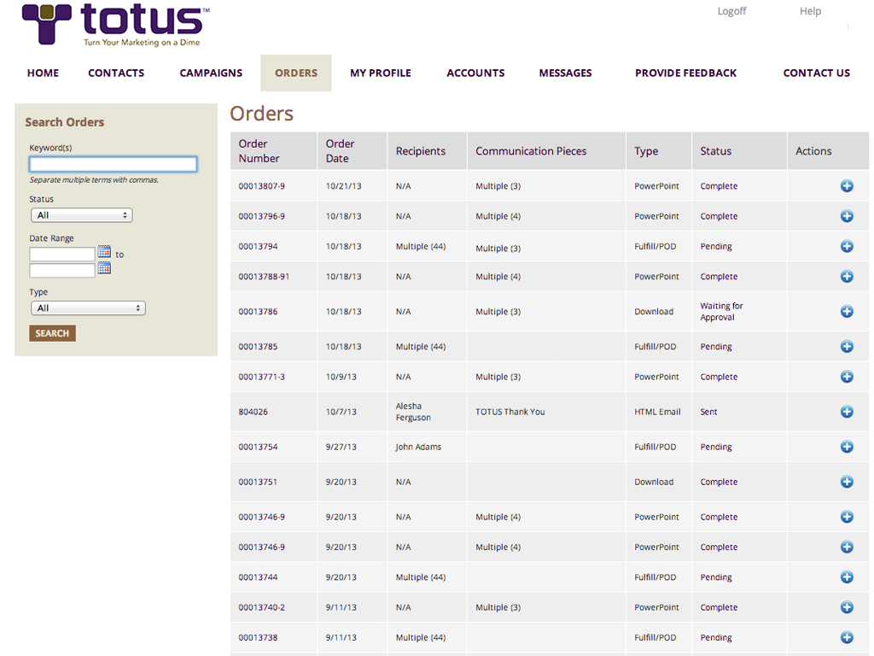Go to the Home tab
The height and width of the screenshot is (656, 874).
coord(43,73)
